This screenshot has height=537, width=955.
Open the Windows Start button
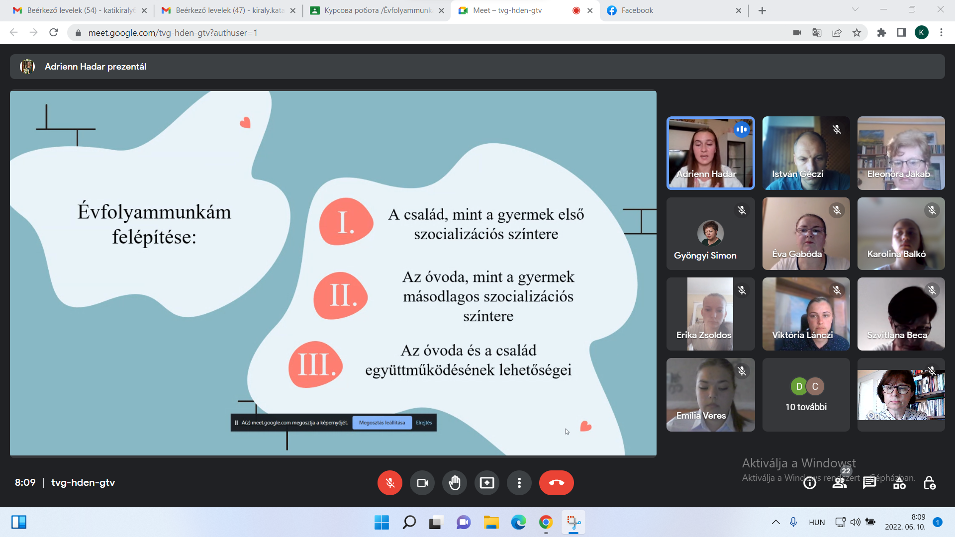(382, 522)
